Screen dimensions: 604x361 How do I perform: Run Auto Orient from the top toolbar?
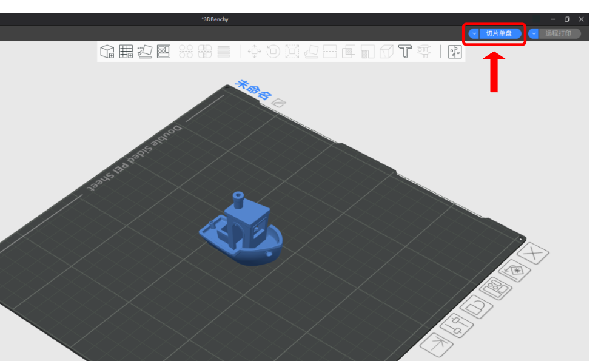(145, 51)
